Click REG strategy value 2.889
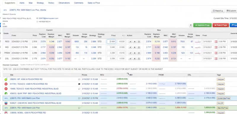 pos(93,41)
